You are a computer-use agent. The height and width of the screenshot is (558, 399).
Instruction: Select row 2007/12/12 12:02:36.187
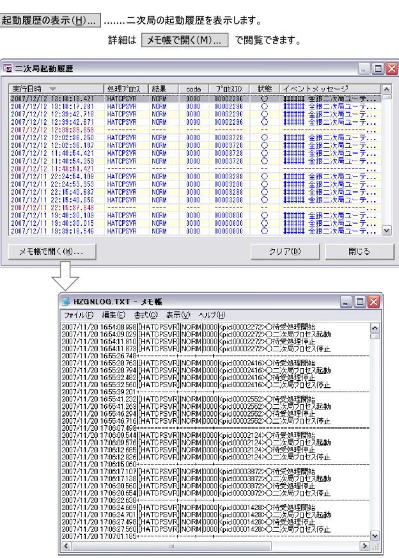click(x=195, y=145)
